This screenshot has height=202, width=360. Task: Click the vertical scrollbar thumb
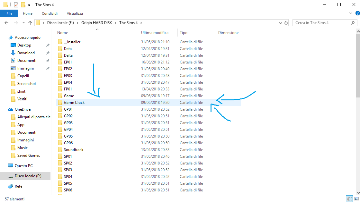click(x=358, y=66)
